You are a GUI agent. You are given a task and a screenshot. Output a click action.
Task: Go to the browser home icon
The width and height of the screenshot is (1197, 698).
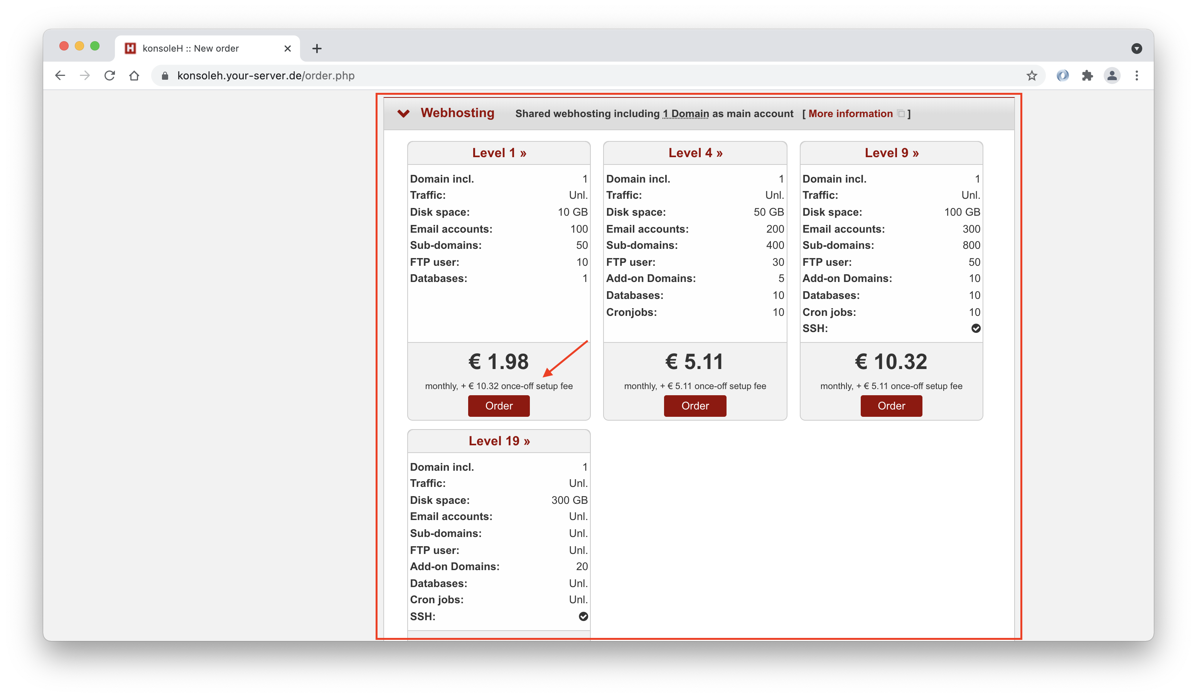[x=135, y=76]
